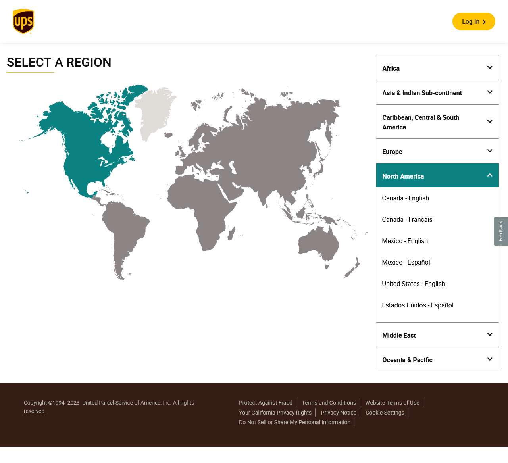Viewport: 508px width, 463px height.
Task: Open Cookie Settings link
Action: [385, 413]
